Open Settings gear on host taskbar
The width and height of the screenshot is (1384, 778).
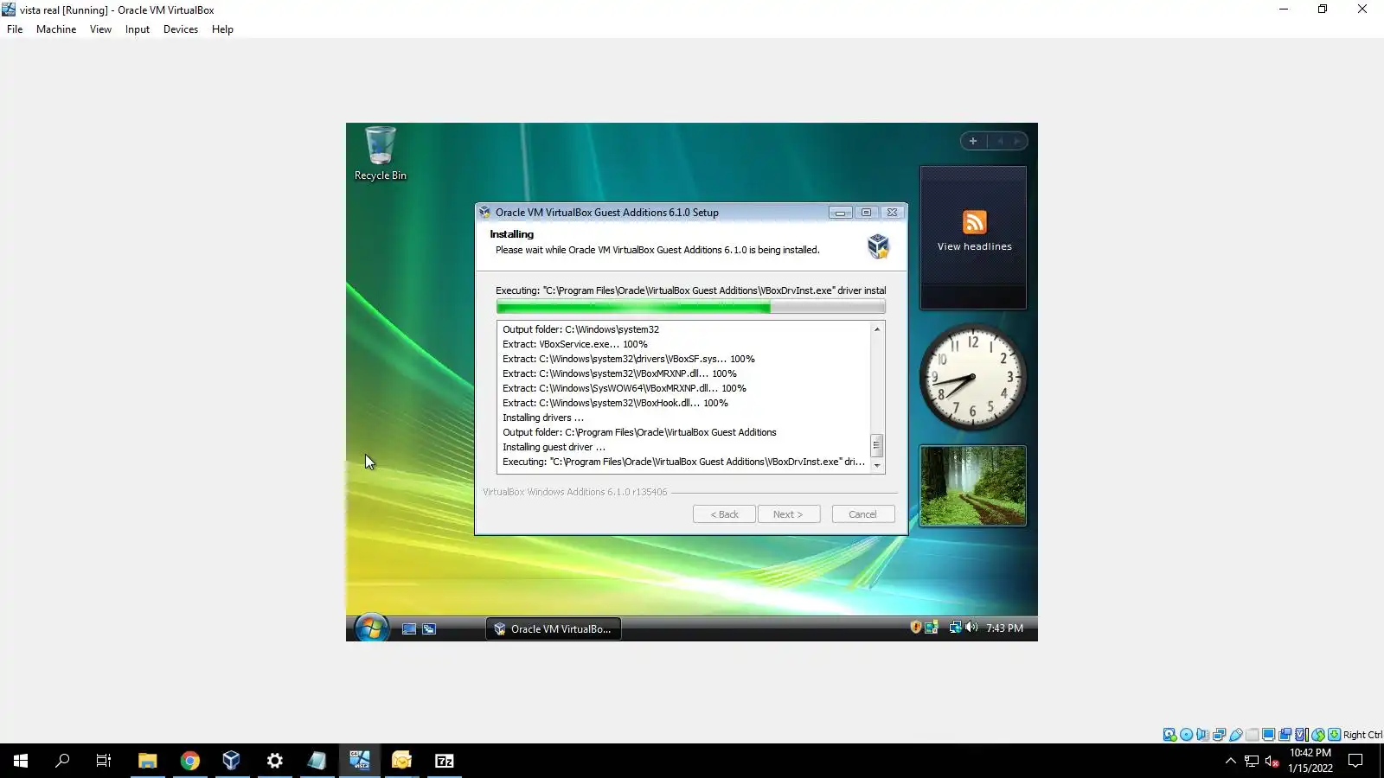274,761
